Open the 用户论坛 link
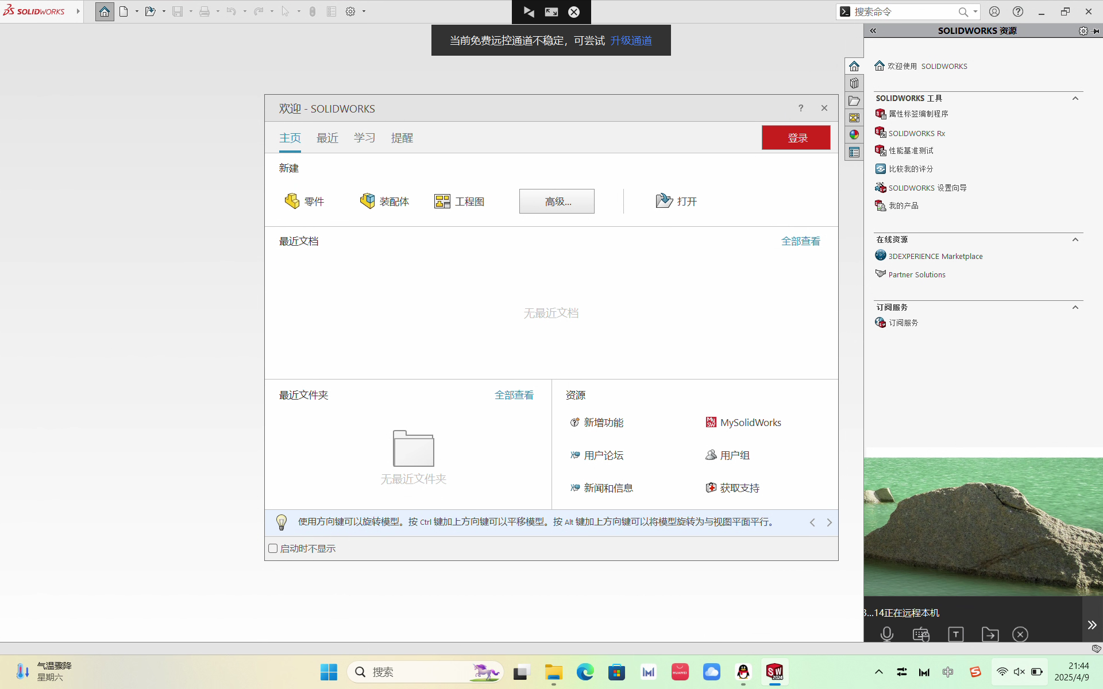This screenshot has width=1103, height=689. coord(596,455)
